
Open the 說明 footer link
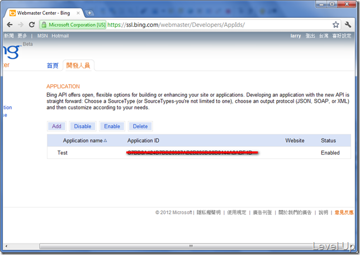(x=323, y=213)
